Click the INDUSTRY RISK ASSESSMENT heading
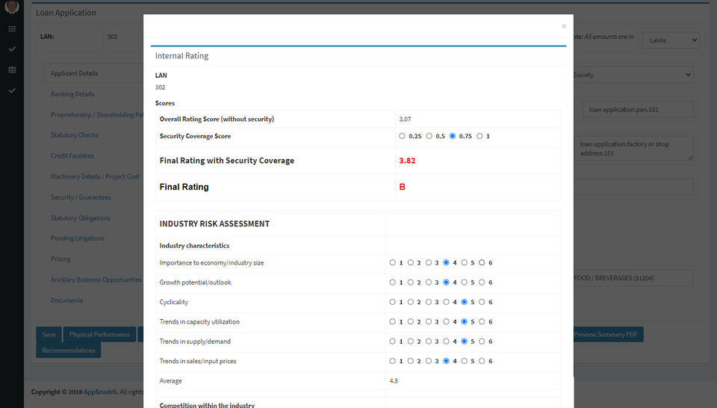Viewport: 717px width, 408px height. tap(214, 223)
